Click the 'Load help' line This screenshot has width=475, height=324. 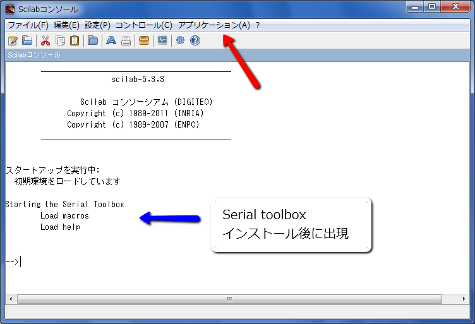coord(60,227)
